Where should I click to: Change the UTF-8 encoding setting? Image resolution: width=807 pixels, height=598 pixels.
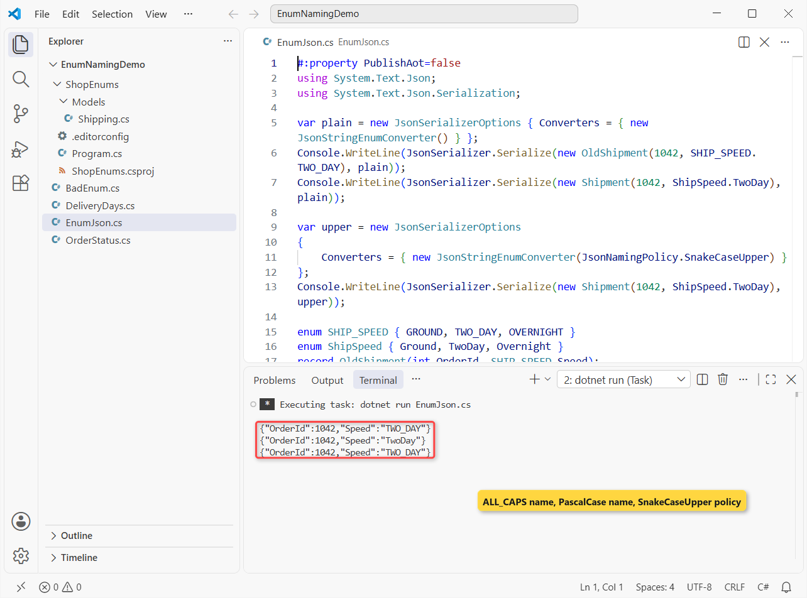pyautogui.click(x=700, y=587)
